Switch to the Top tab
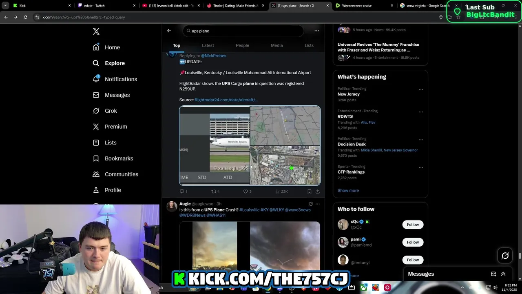Viewport: 522px width, 294px height. (x=177, y=45)
